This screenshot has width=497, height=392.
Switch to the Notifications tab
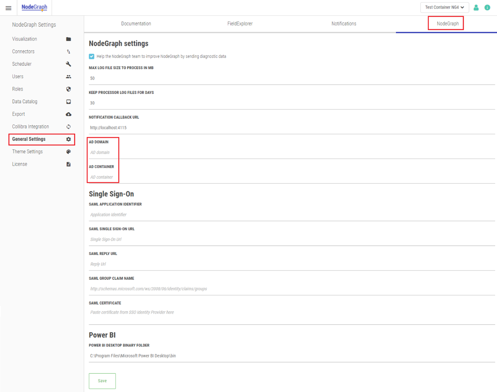click(344, 24)
